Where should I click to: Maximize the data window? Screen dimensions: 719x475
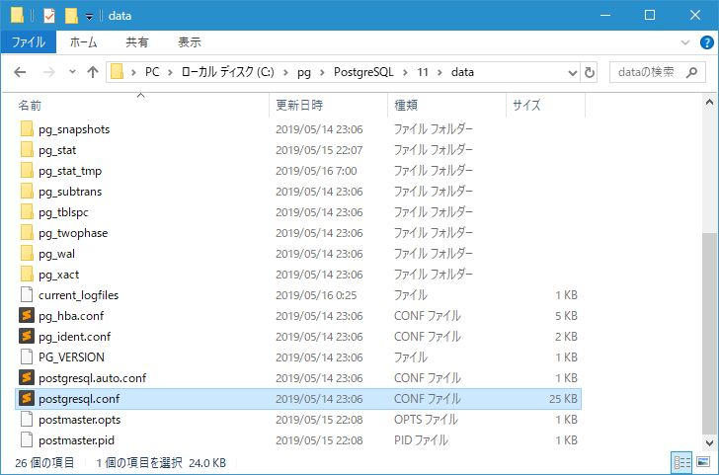650,15
